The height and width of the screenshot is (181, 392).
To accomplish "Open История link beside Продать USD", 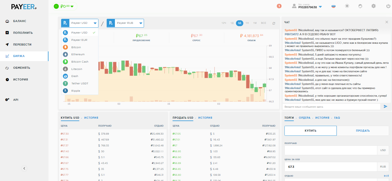I will pyautogui.click(x=205, y=118).
